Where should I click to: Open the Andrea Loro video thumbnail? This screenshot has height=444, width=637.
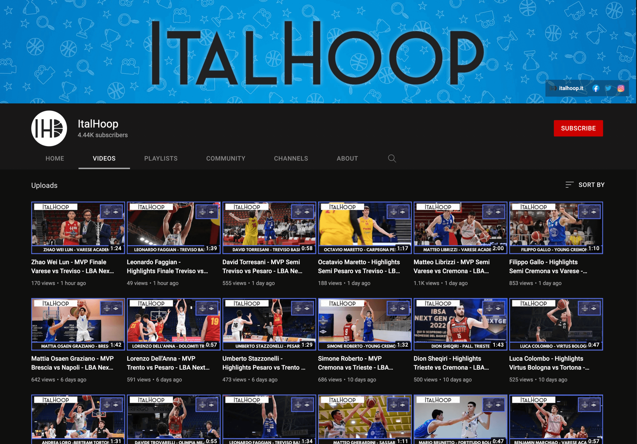[78, 419]
